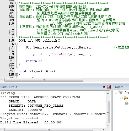The height and width of the screenshot is (131, 129).
Task: Pin the Build Output panel
Action: point(104,87)
